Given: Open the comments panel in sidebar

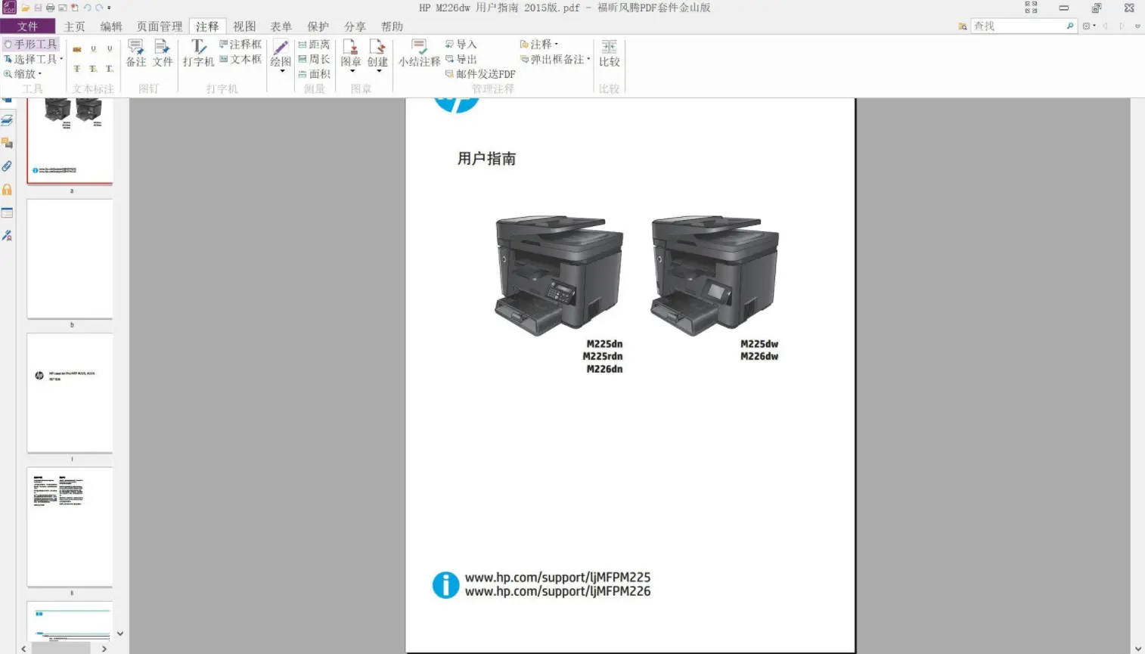Looking at the screenshot, I should pyautogui.click(x=7, y=143).
